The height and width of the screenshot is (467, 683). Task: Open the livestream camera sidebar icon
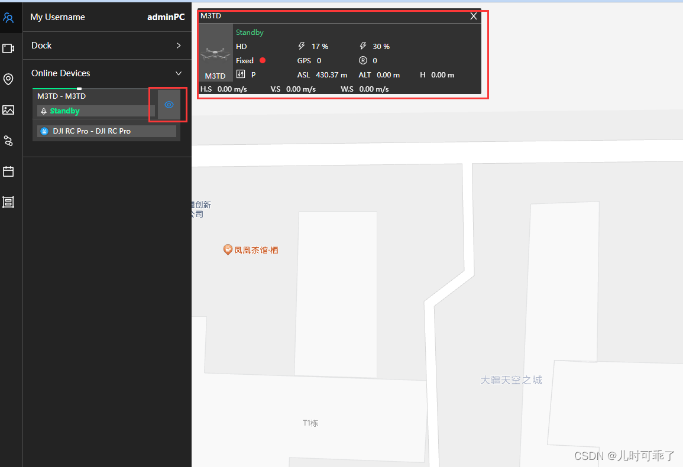[x=8, y=48]
